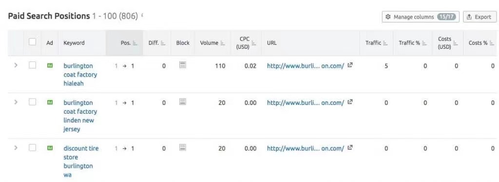Sort by the Costs % column sort icon

(x=492, y=43)
